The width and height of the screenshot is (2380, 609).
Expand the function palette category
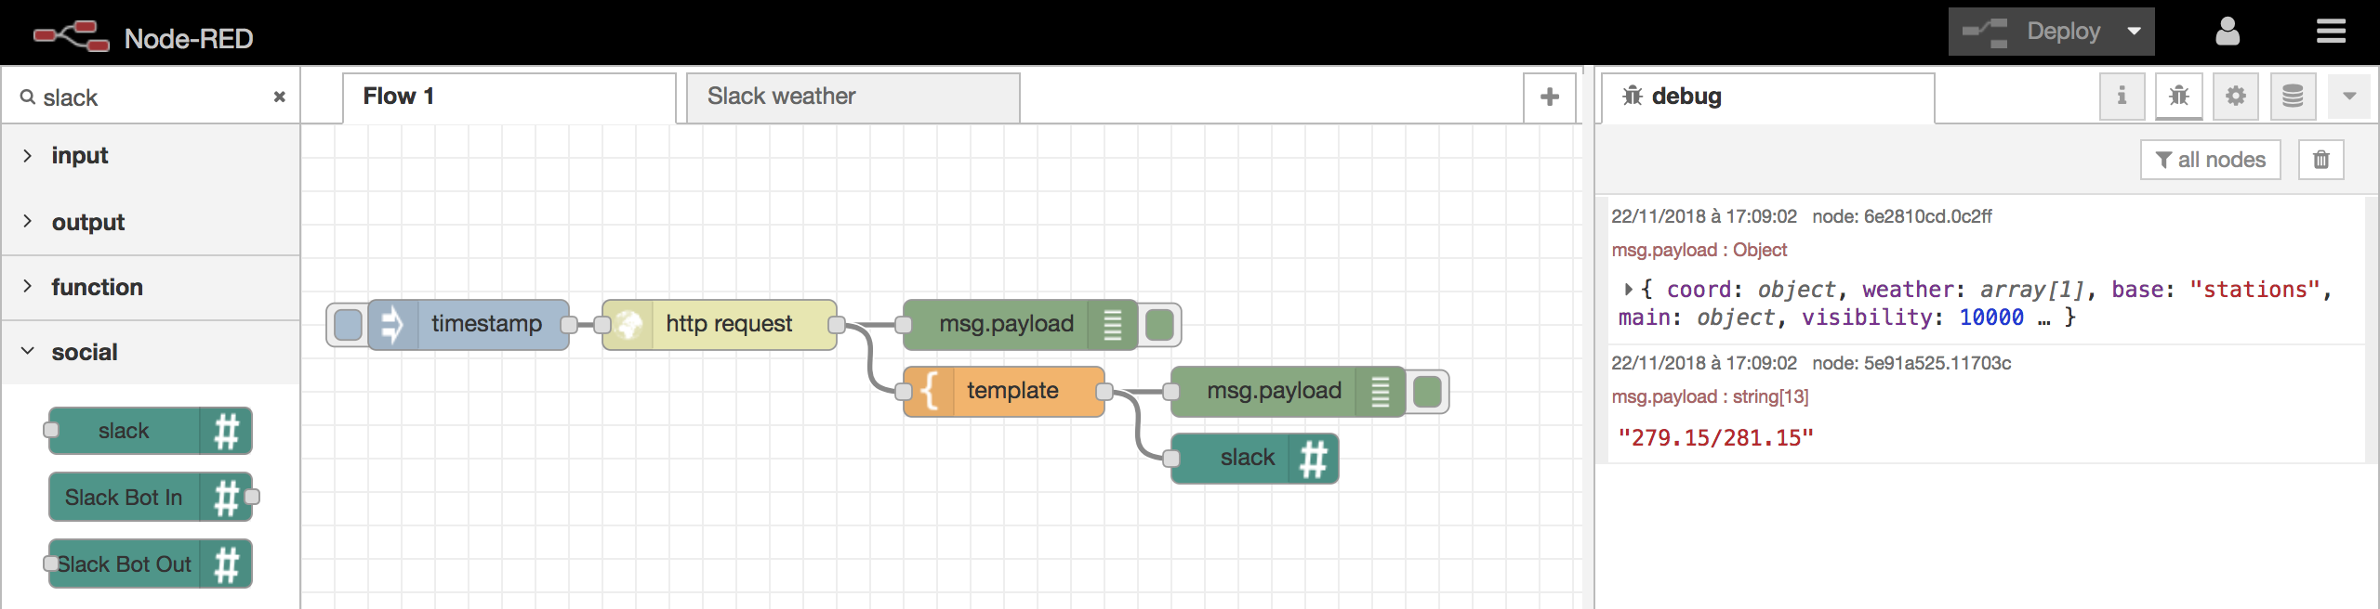(151, 288)
